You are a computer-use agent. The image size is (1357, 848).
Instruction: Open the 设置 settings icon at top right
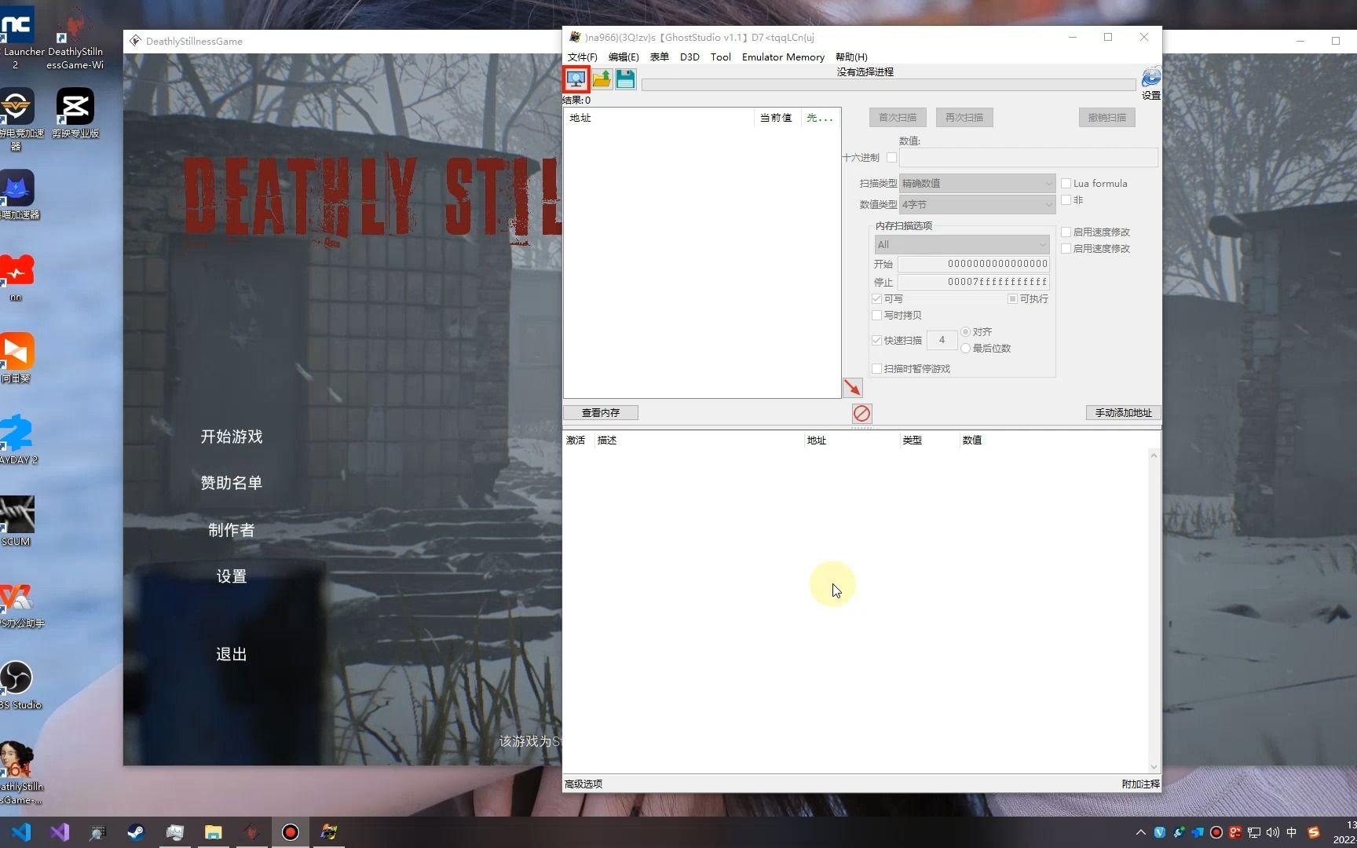(1150, 83)
